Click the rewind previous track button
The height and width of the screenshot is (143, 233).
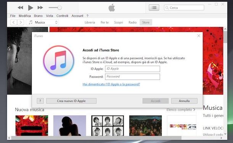point(20,8)
